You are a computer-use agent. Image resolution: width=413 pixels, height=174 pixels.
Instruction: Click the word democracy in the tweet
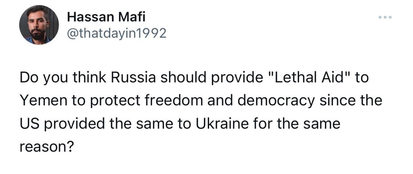click(x=277, y=101)
